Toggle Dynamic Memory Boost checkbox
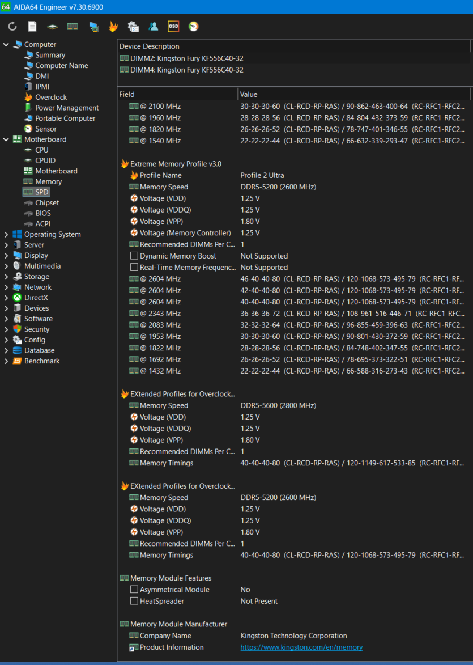473x665 pixels. coord(134,256)
